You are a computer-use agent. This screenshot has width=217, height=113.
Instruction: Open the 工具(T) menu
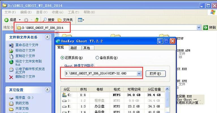pyautogui.click(x=74, y=12)
